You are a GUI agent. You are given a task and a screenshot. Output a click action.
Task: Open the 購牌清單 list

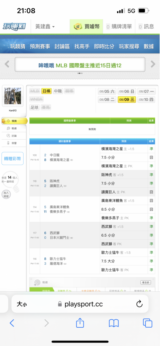(119, 27)
